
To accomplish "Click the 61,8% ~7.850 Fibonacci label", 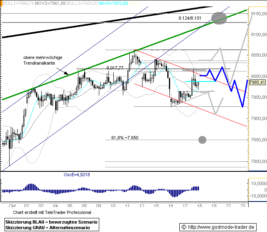I will pyautogui.click(x=125, y=138).
